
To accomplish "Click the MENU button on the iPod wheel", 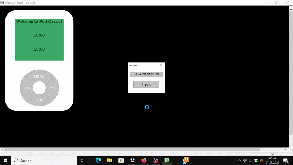I will pos(39,76).
